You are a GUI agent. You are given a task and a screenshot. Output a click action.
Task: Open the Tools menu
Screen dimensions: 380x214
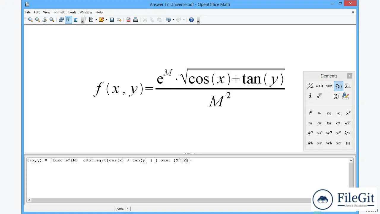click(72, 12)
